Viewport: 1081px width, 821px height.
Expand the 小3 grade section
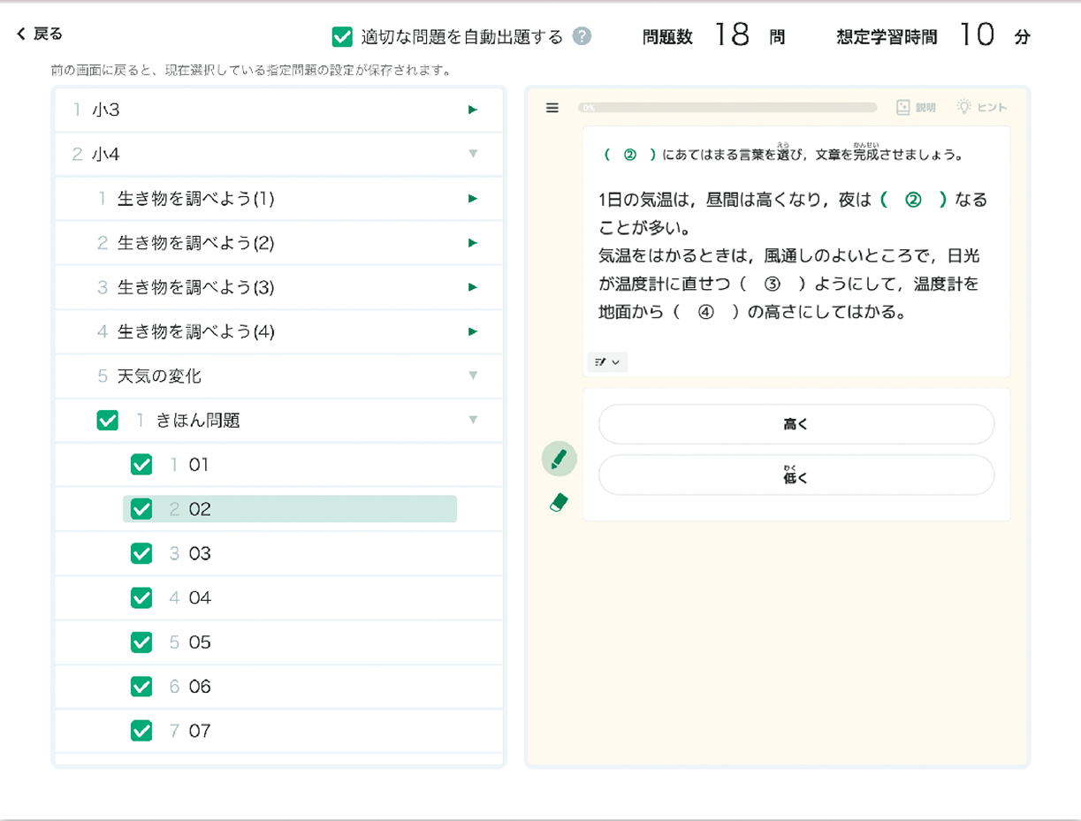pos(472,110)
